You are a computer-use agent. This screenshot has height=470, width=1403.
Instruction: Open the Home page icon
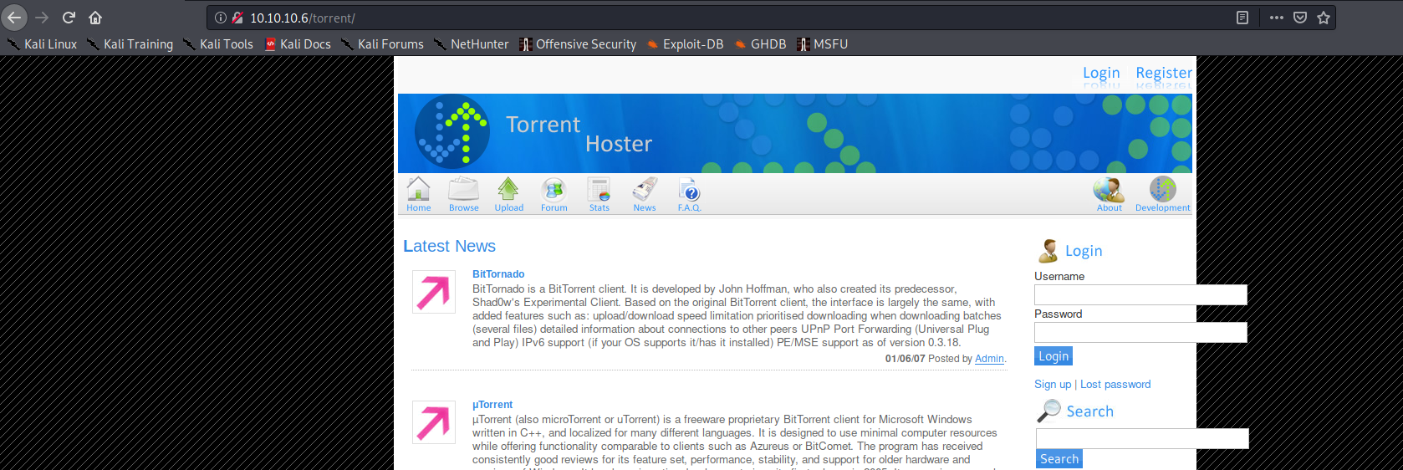418,193
